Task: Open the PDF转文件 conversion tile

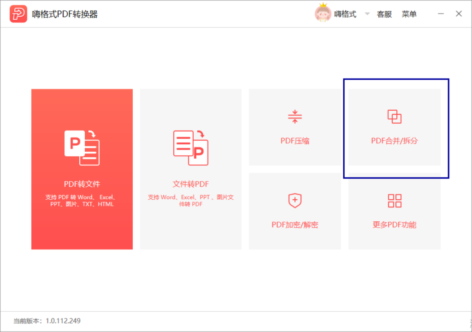Action: [x=82, y=169]
